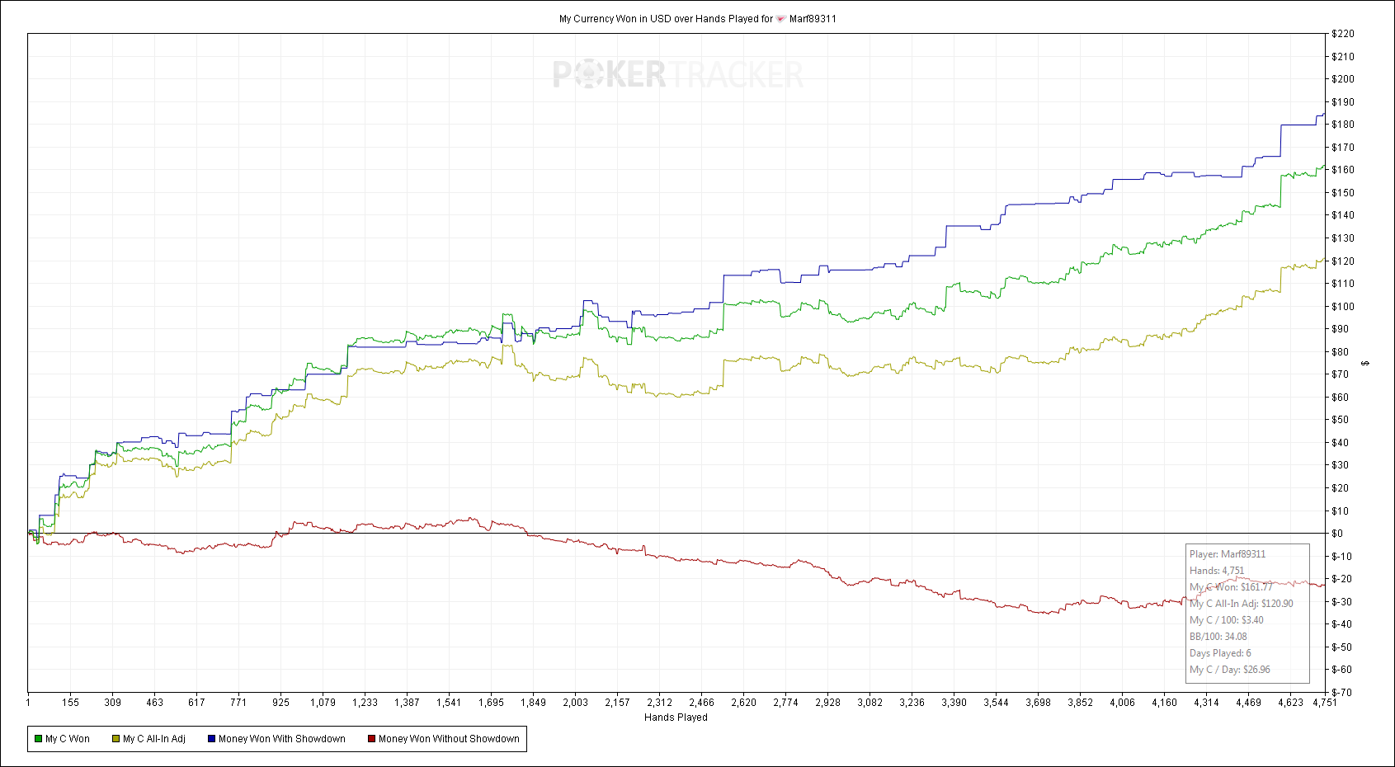This screenshot has width=1395, height=767.
Task: Click the green My C Won legend swatch
Action: tap(38, 739)
